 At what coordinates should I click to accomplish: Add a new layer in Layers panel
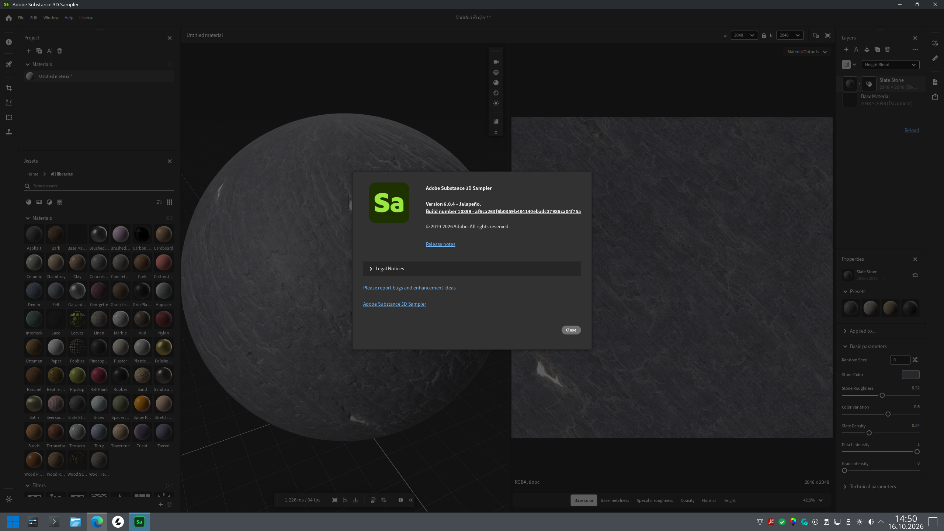[846, 49]
